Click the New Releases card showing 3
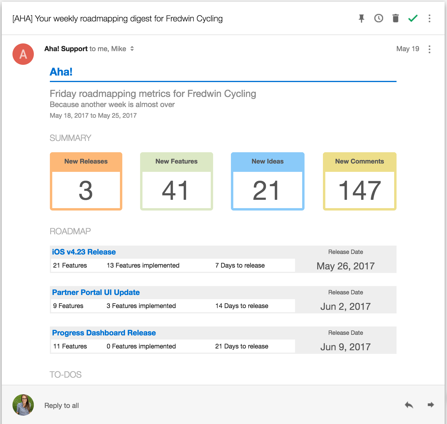The height and width of the screenshot is (424, 447). 86,181
